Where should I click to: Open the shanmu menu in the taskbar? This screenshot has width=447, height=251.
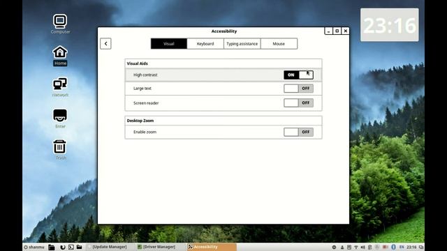click(34, 247)
